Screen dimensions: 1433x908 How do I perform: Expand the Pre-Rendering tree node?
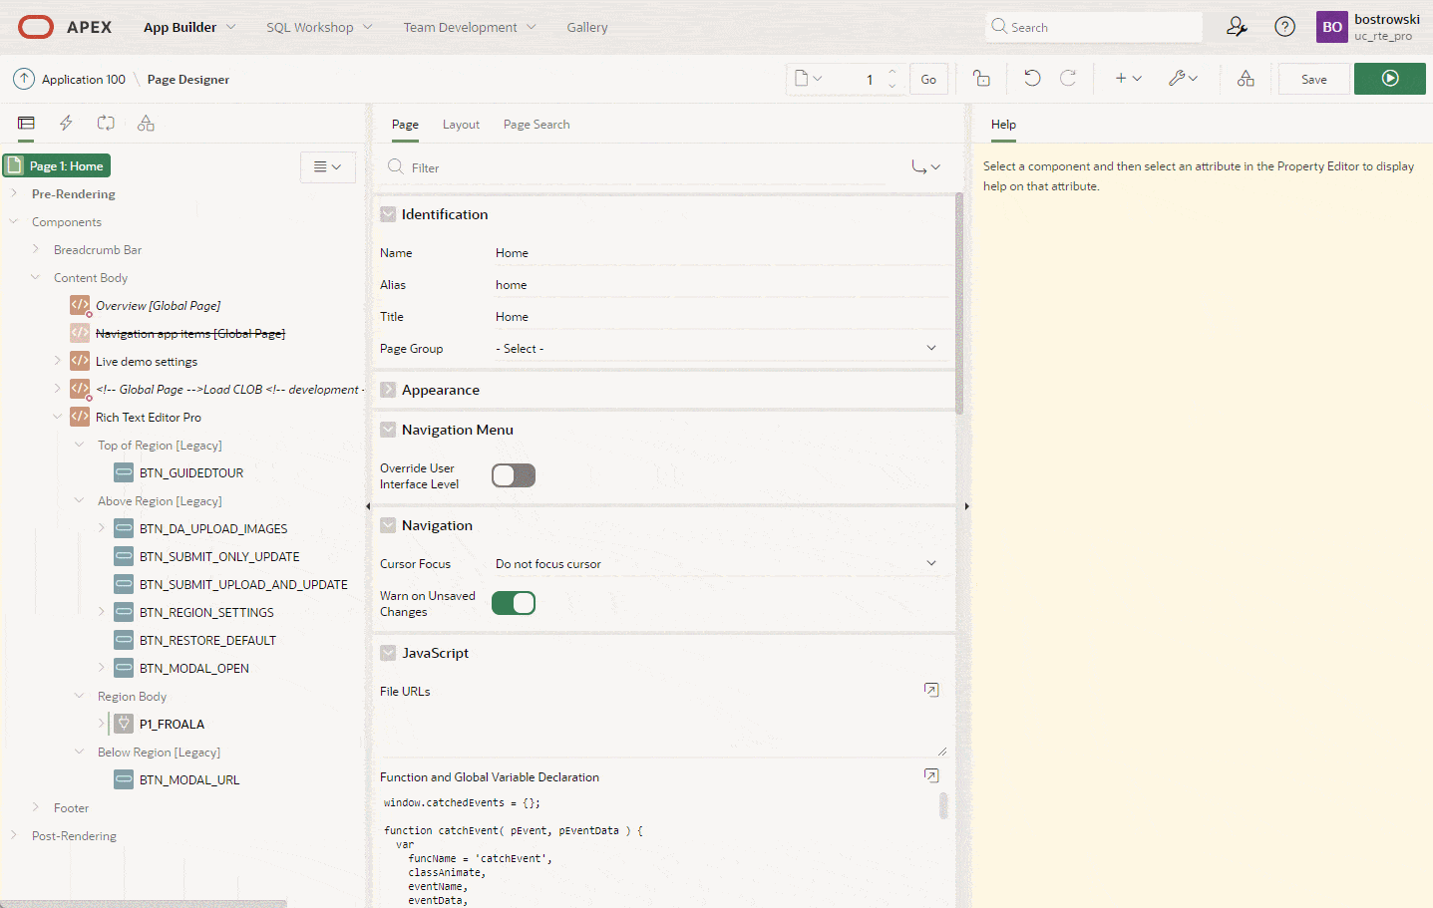pos(14,193)
